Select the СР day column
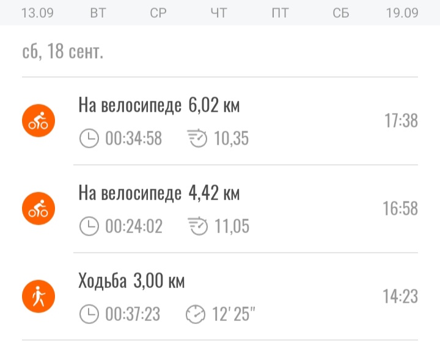This screenshot has height=346, width=440. 158,13
